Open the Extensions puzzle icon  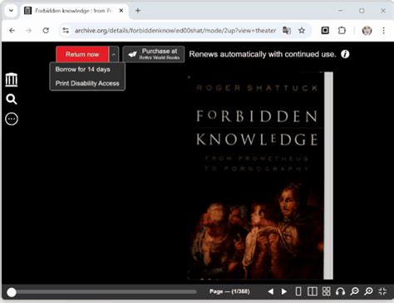click(x=342, y=31)
